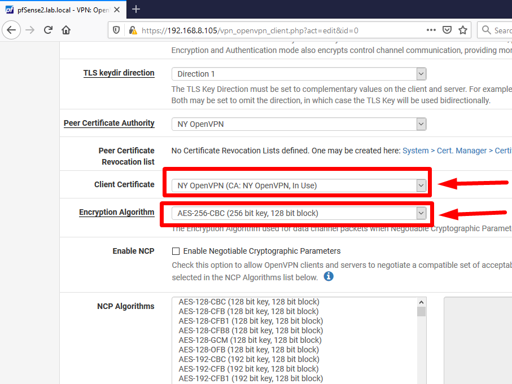Click the browser forward arrow
This screenshot has width=512, height=384.
[x=30, y=30]
